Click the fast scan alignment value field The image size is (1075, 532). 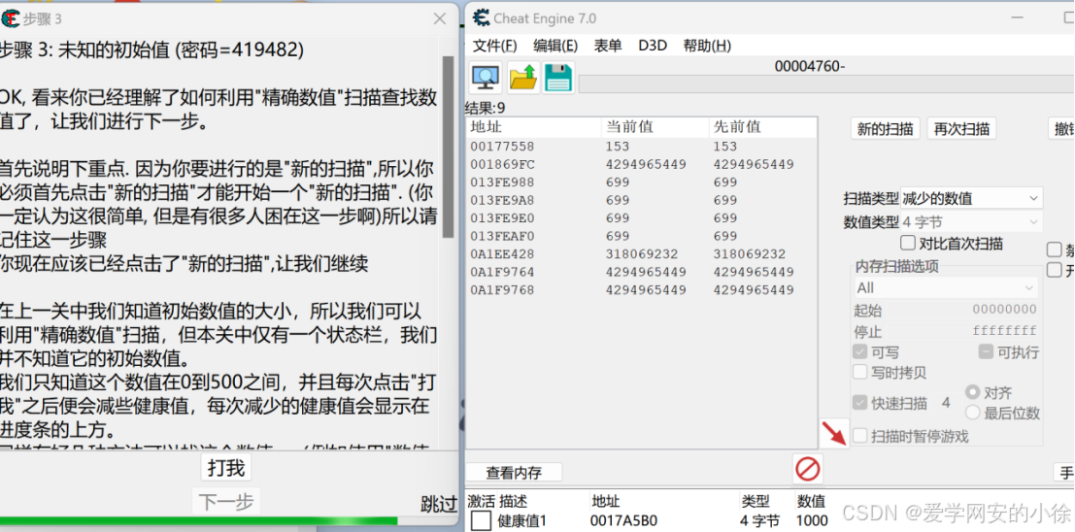pyautogui.click(x=946, y=403)
